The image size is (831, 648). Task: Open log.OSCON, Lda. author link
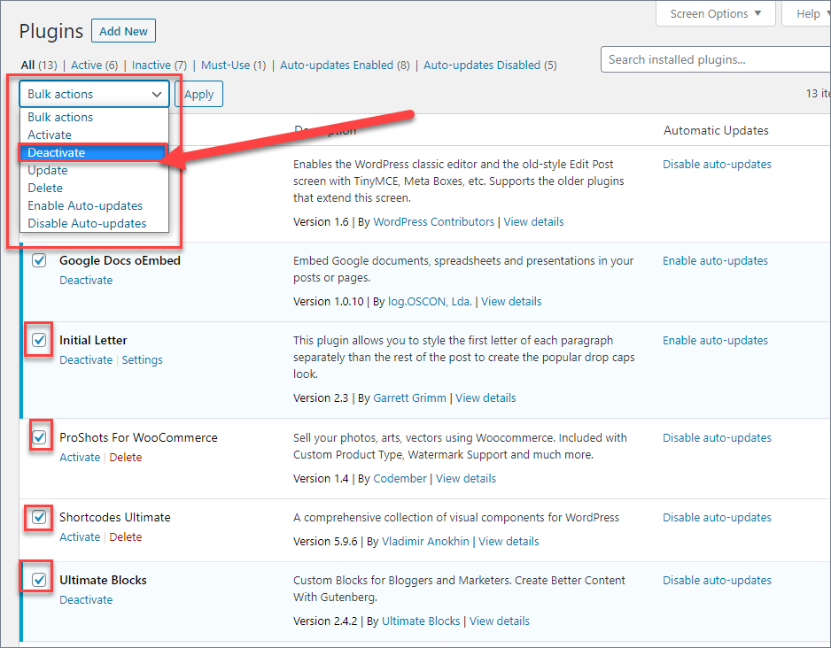[430, 302]
